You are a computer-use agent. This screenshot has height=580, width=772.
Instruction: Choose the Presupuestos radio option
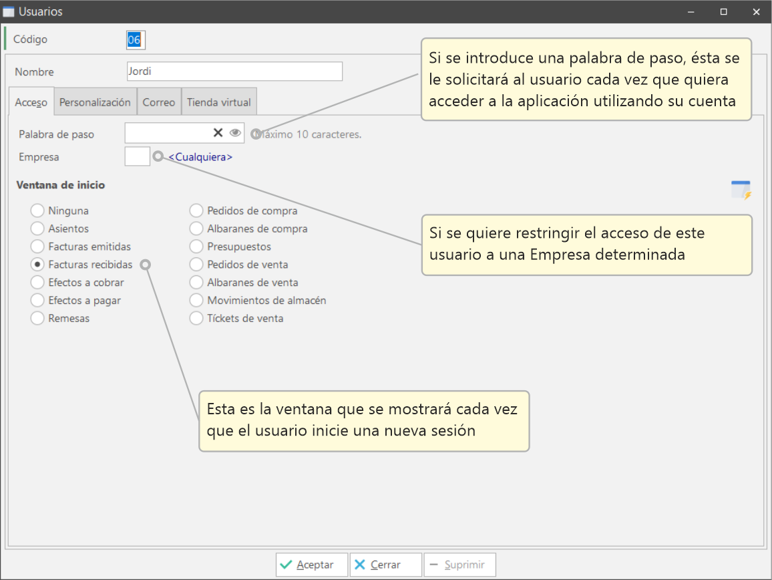click(x=196, y=247)
